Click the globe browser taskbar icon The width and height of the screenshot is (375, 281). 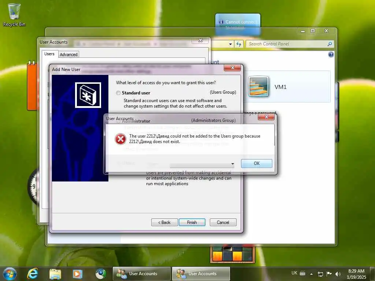click(x=100, y=274)
